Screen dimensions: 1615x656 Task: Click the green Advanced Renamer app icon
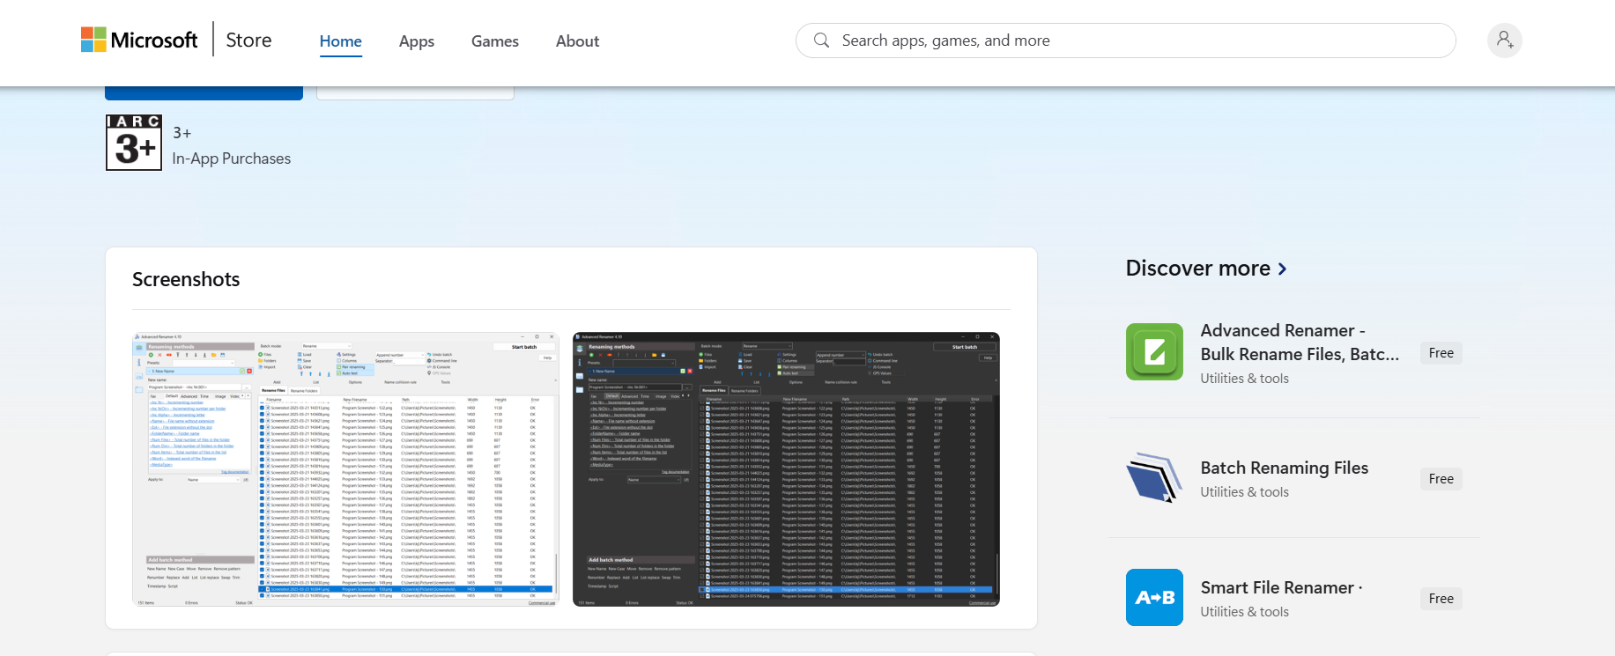(x=1154, y=352)
